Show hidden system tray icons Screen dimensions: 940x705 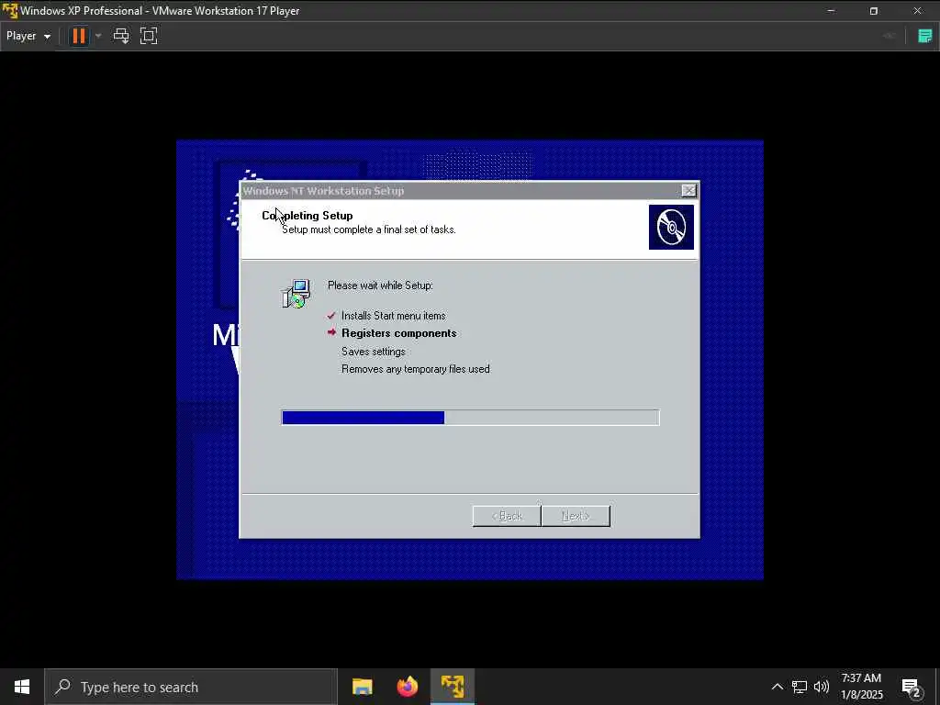pyautogui.click(x=777, y=687)
